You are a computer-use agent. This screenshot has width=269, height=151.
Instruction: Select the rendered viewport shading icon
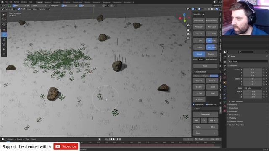point(217,9)
